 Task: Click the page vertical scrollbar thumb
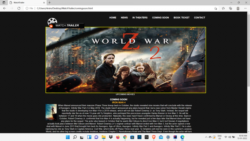click(248, 50)
